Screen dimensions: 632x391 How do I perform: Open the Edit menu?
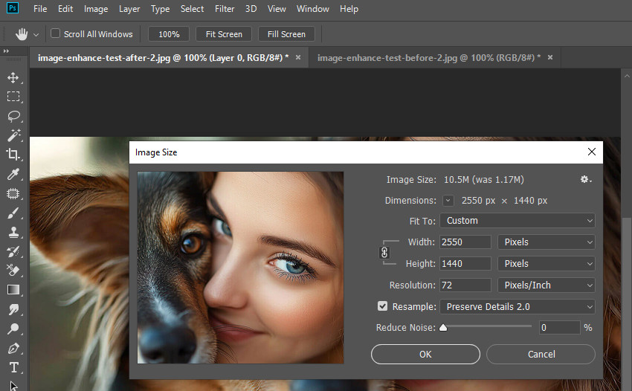coord(65,8)
